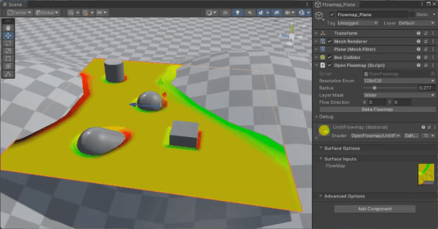Toggle scene lighting bulb
Viewport: 438px width, 229px height.
[238, 13]
